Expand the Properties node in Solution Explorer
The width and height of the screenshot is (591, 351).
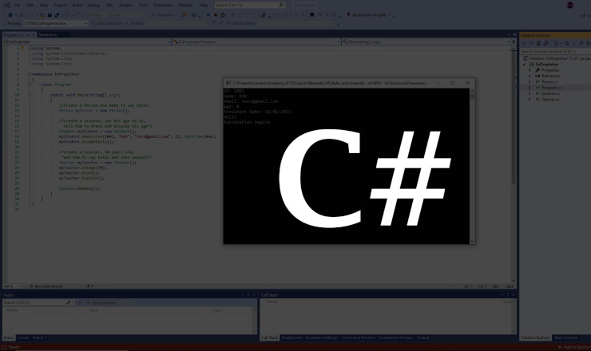click(x=529, y=69)
